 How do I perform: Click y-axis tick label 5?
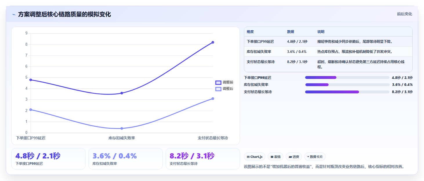[x=26, y=77]
